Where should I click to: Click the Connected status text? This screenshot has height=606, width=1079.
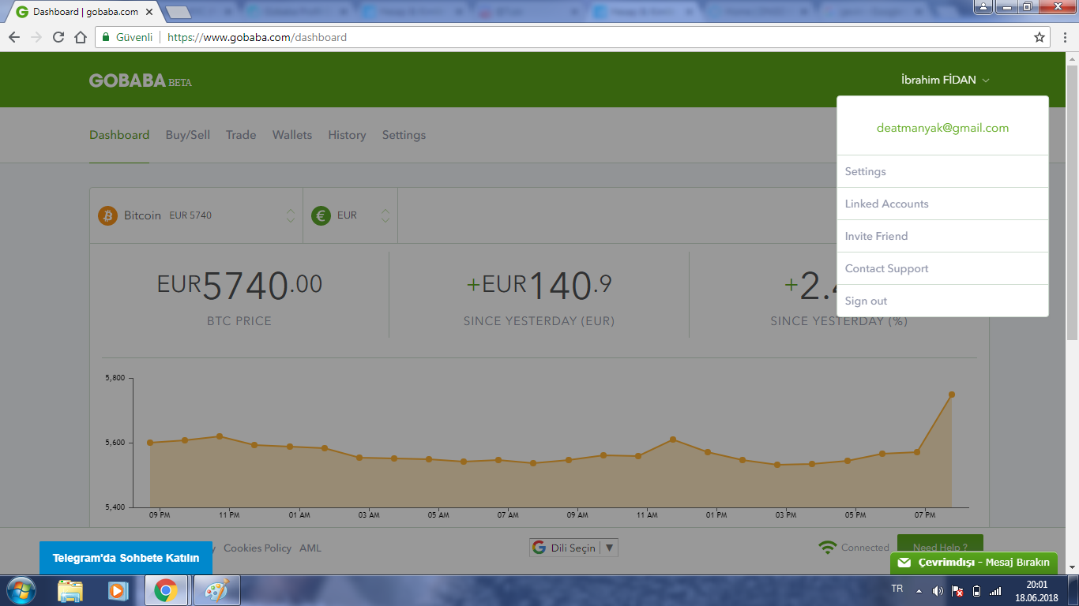coord(865,548)
